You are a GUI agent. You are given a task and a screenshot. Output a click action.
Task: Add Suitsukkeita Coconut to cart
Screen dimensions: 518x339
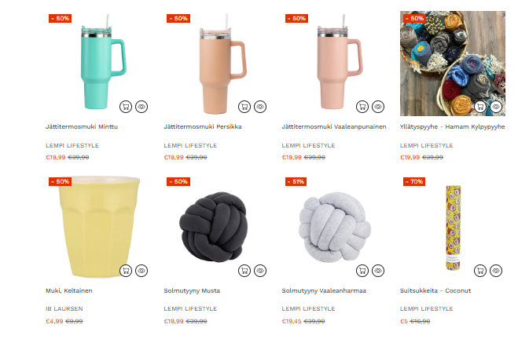[x=480, y=271]
